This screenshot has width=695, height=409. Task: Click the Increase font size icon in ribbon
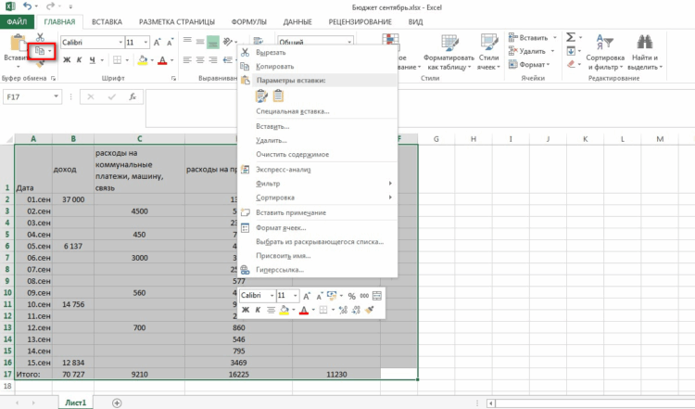pyautogui.click(x=157, y=43)
